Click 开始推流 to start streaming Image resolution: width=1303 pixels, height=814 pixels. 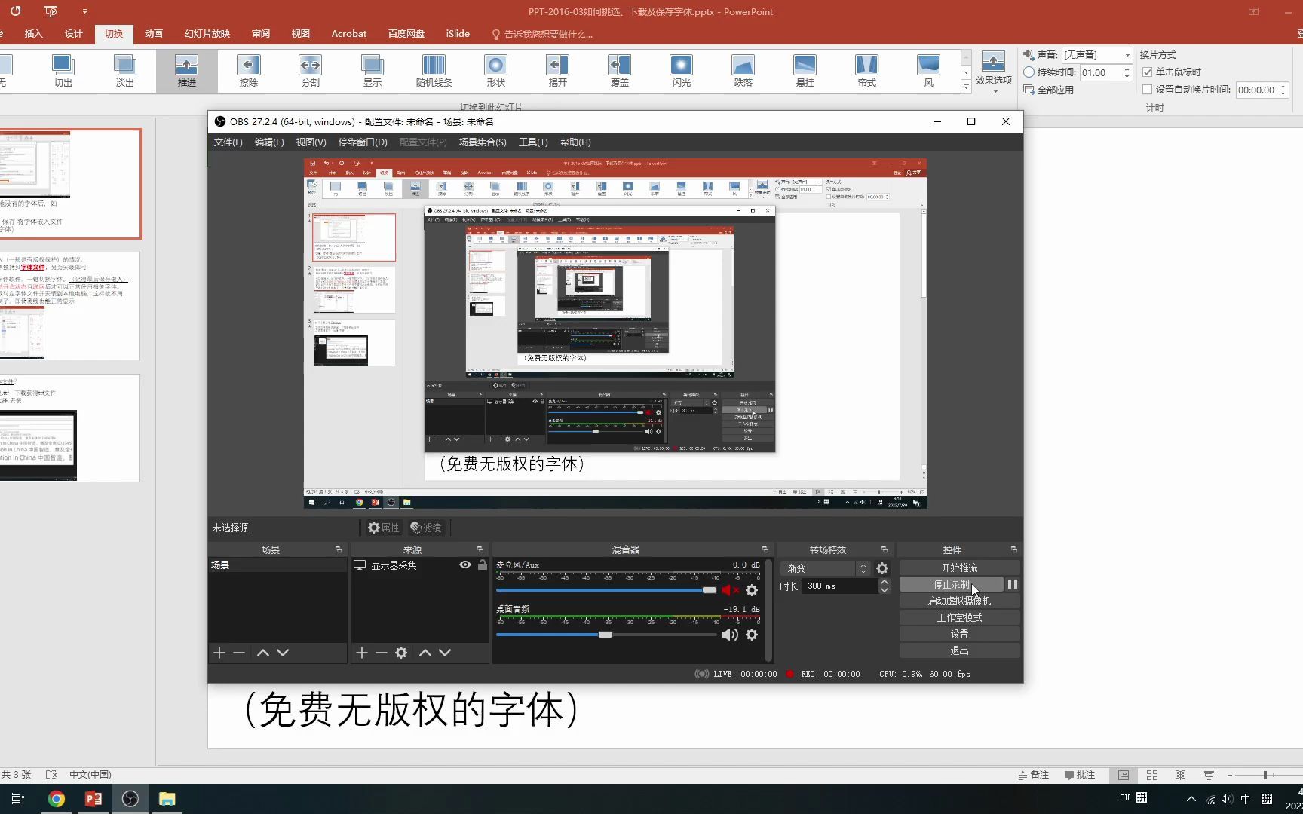(959, 568)
